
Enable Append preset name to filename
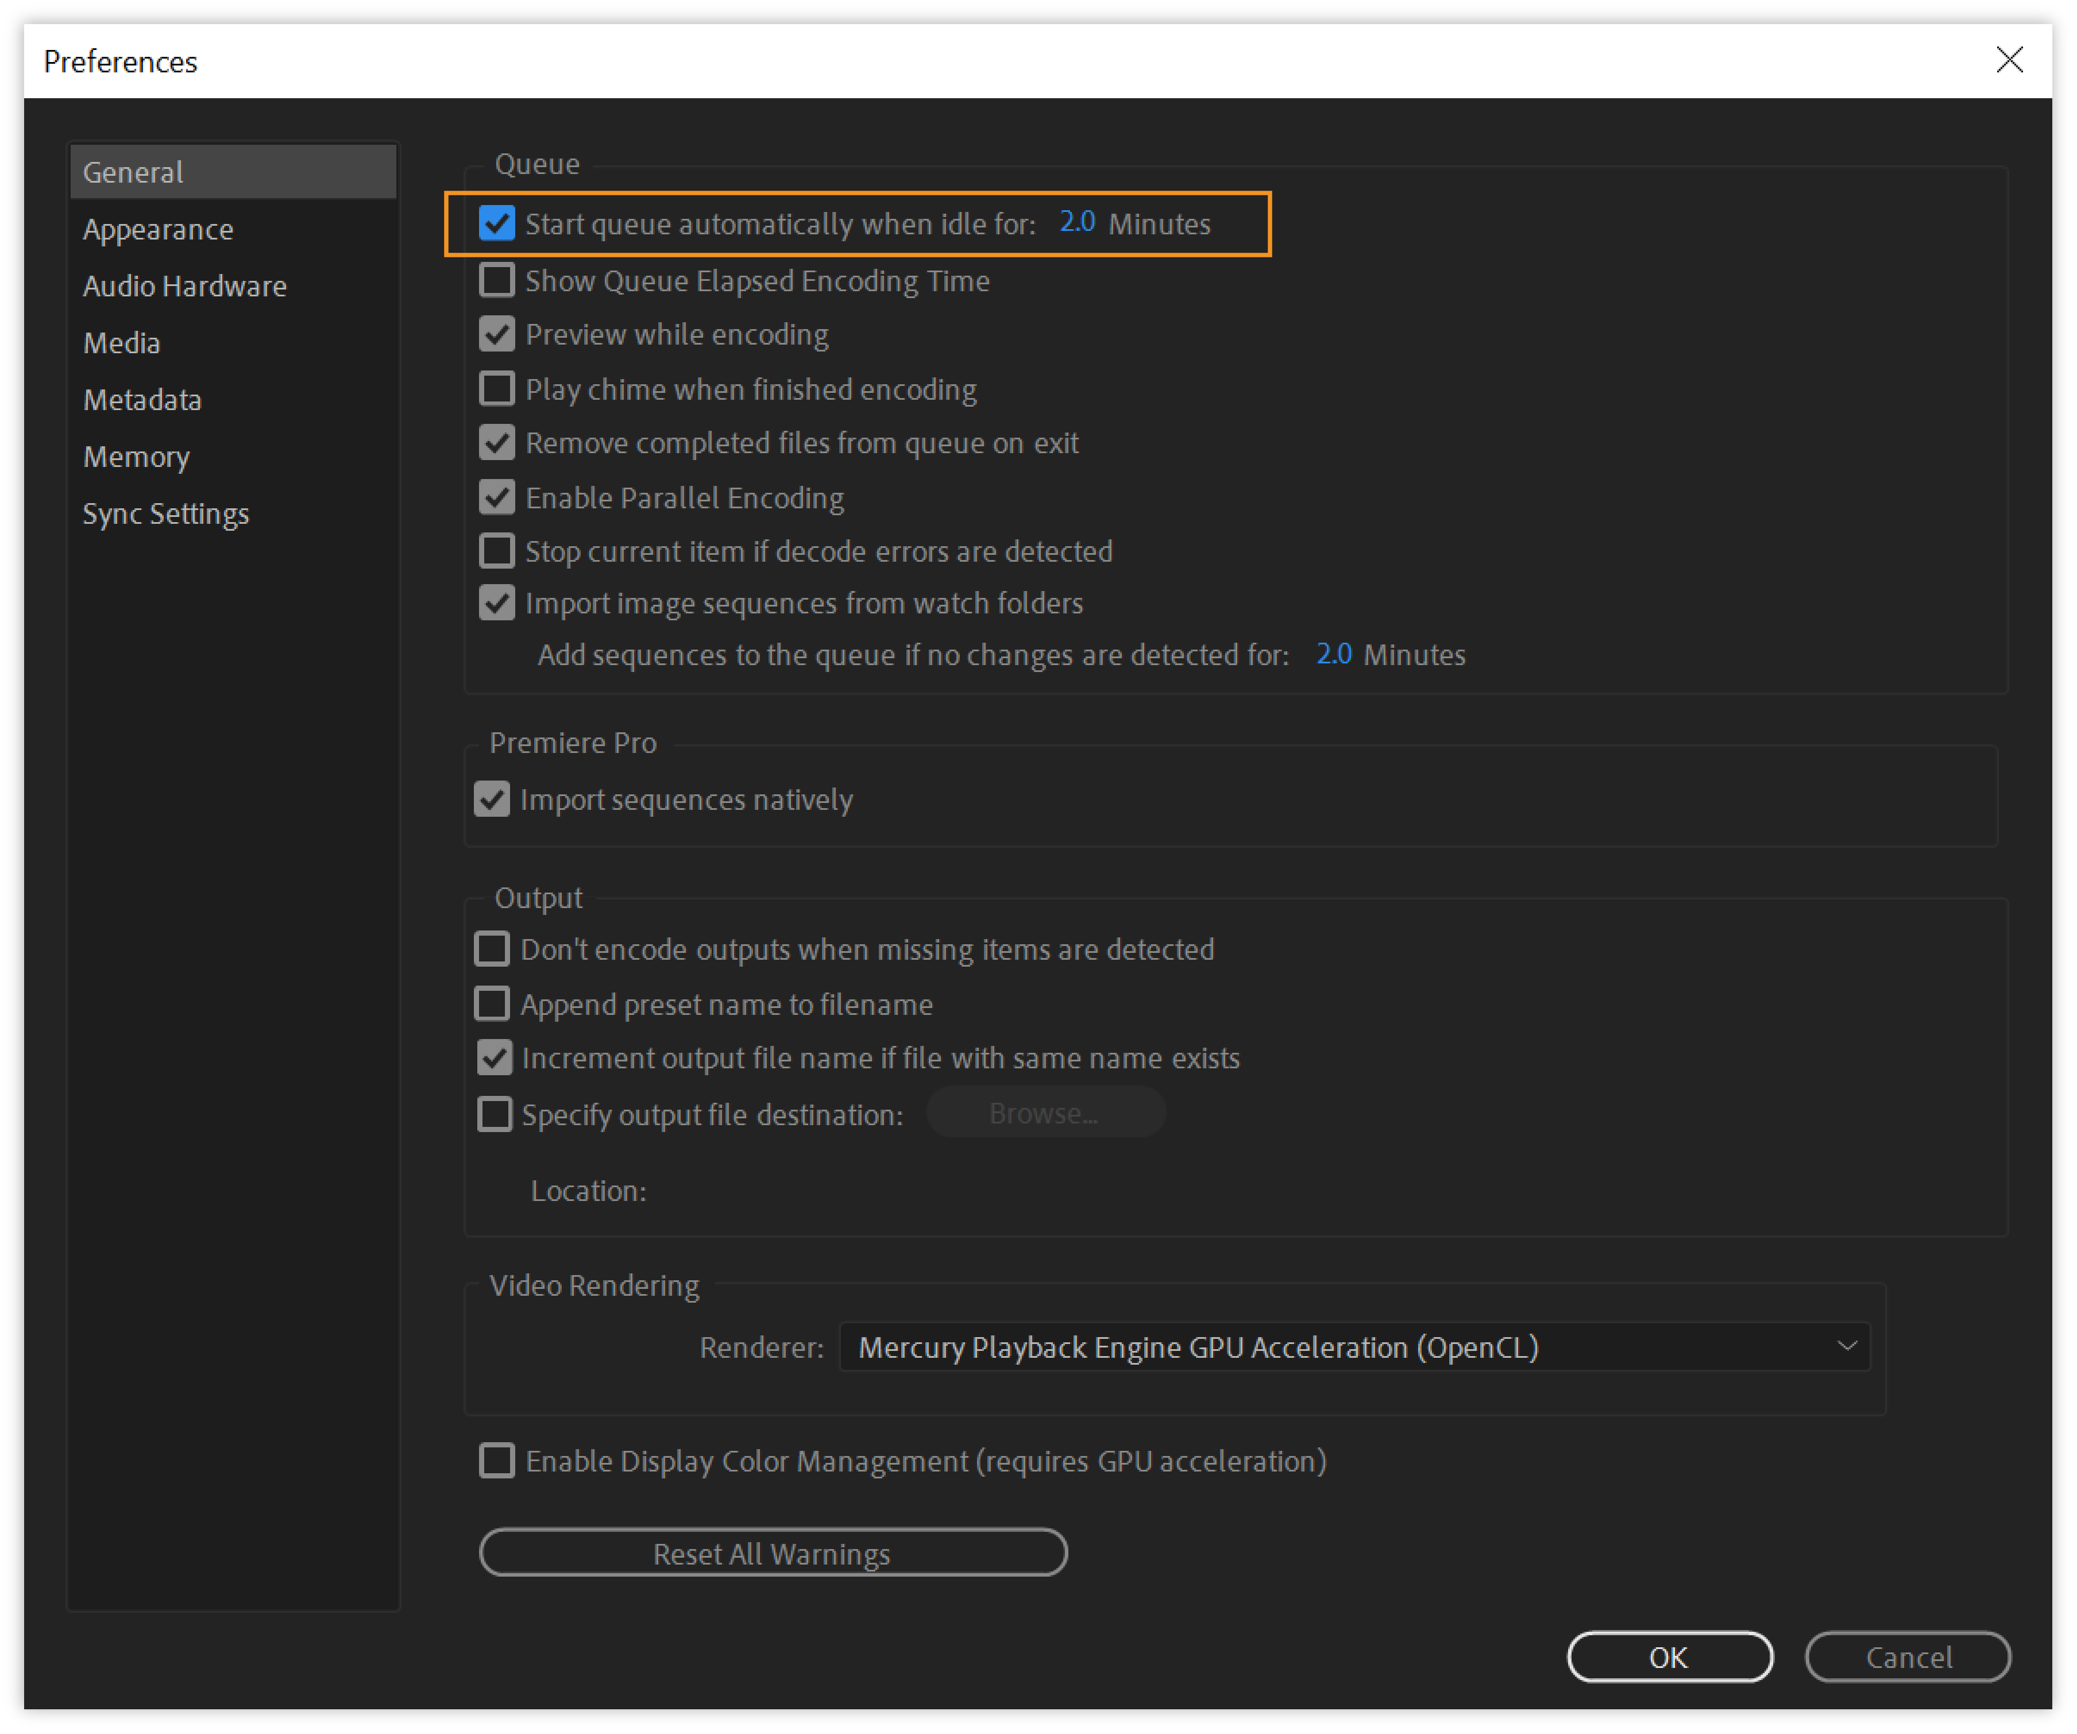click(492, 1004)
